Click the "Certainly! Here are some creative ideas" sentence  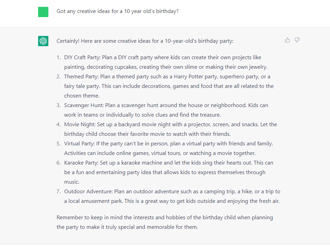click(x=145, y=41)
